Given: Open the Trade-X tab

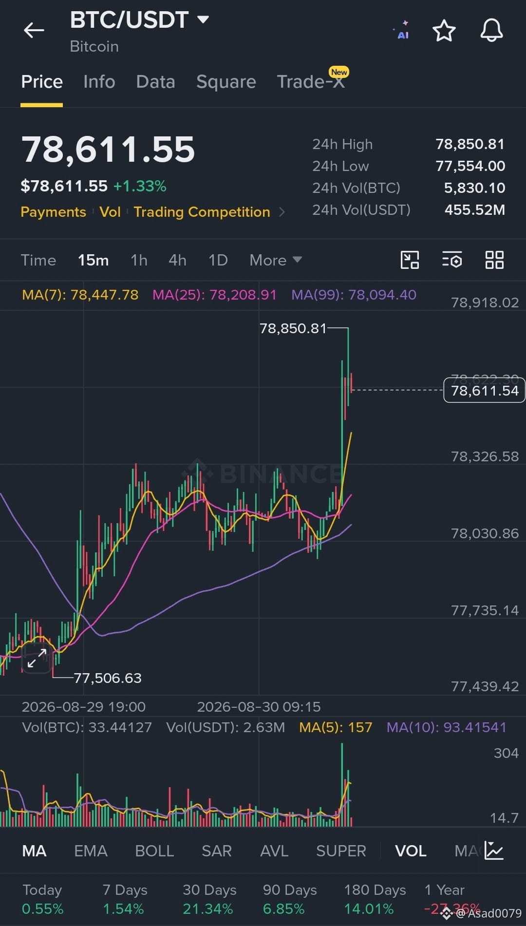Looking at the screenshot, I should click(312, 81).
